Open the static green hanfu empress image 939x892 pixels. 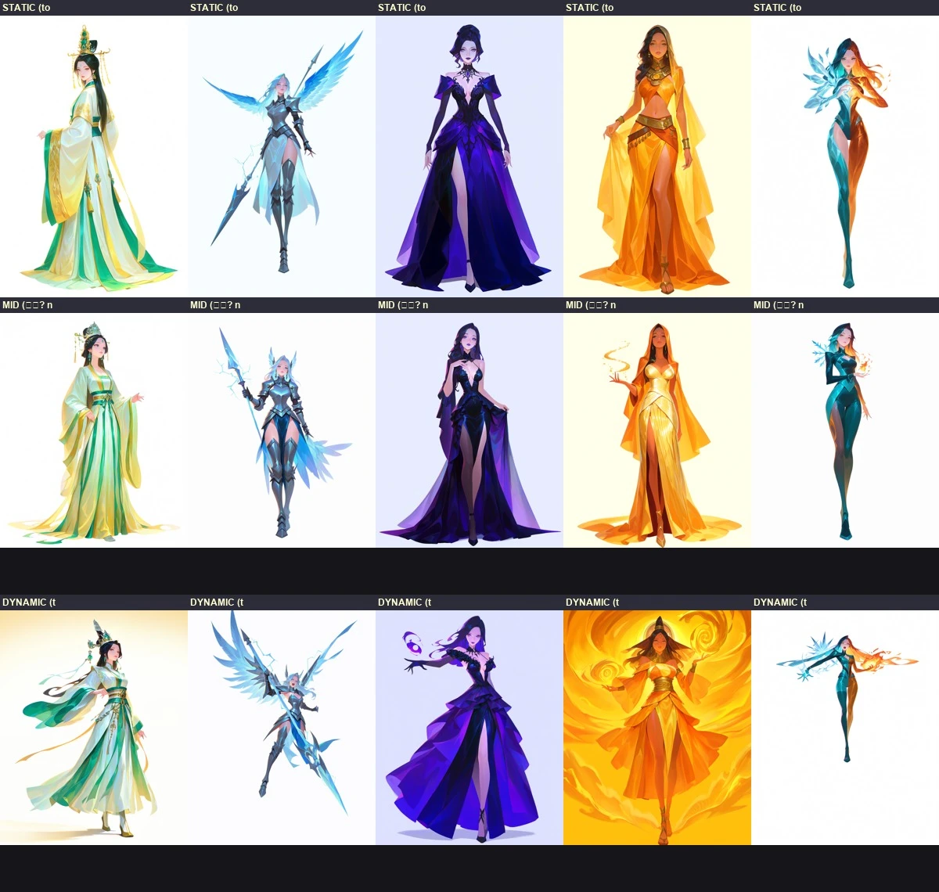pyautogui.click(x=94, y=156)
